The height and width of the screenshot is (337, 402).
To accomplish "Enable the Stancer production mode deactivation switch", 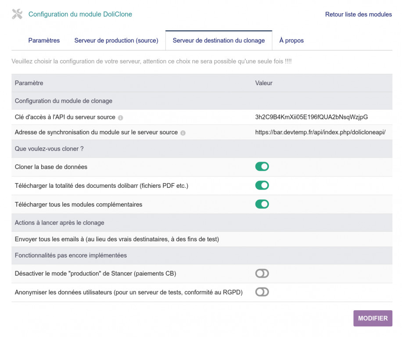I will 262,273.
